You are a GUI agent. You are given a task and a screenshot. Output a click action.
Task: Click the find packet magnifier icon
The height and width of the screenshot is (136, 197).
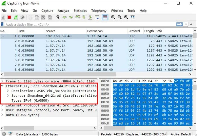tap(58, 17)
